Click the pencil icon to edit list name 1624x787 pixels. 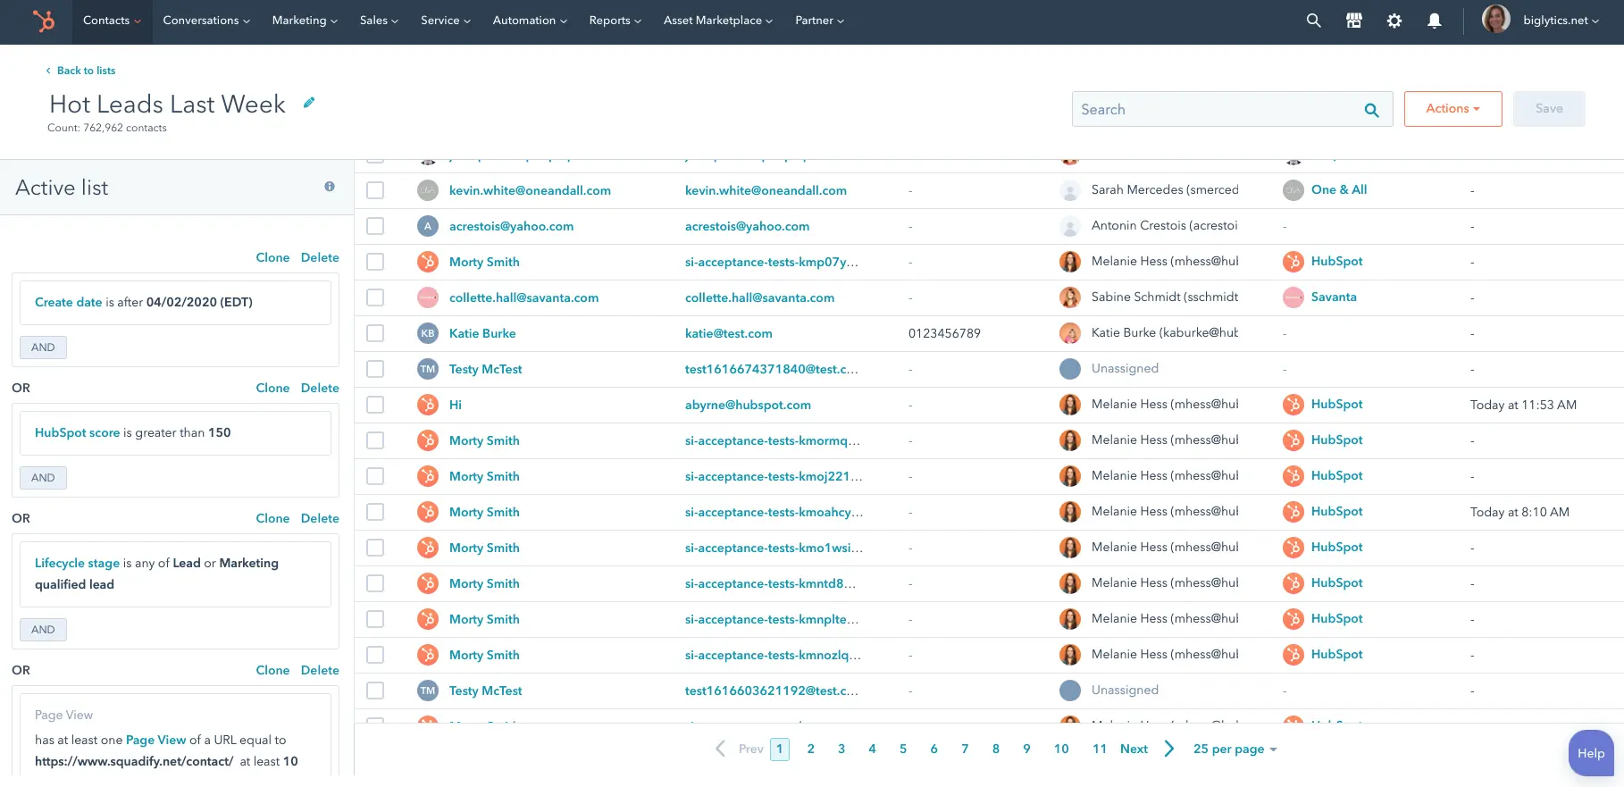tap(309, 103)
